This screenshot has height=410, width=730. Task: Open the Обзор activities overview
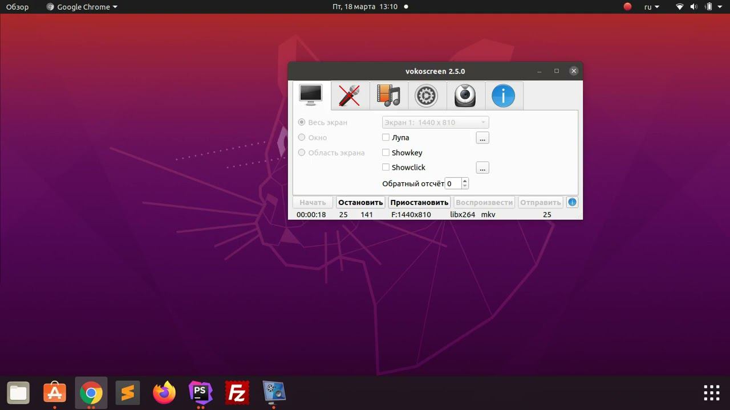pos(17,7)
